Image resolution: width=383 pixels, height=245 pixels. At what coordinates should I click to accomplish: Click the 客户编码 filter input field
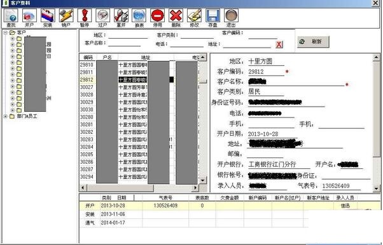coord(263,36)
